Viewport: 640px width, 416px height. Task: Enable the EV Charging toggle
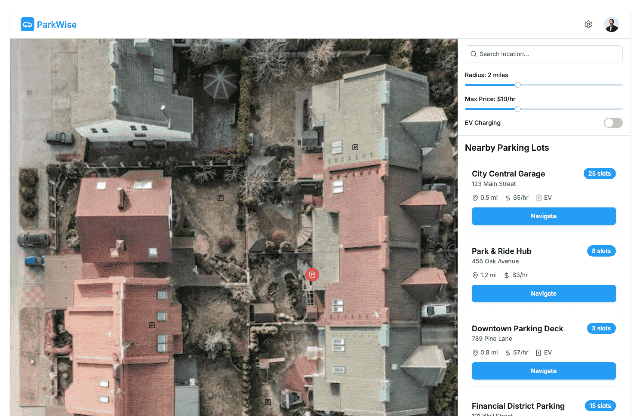pos(613,123)
